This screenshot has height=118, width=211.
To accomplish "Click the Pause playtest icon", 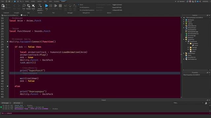I will [x=51, y=6].
